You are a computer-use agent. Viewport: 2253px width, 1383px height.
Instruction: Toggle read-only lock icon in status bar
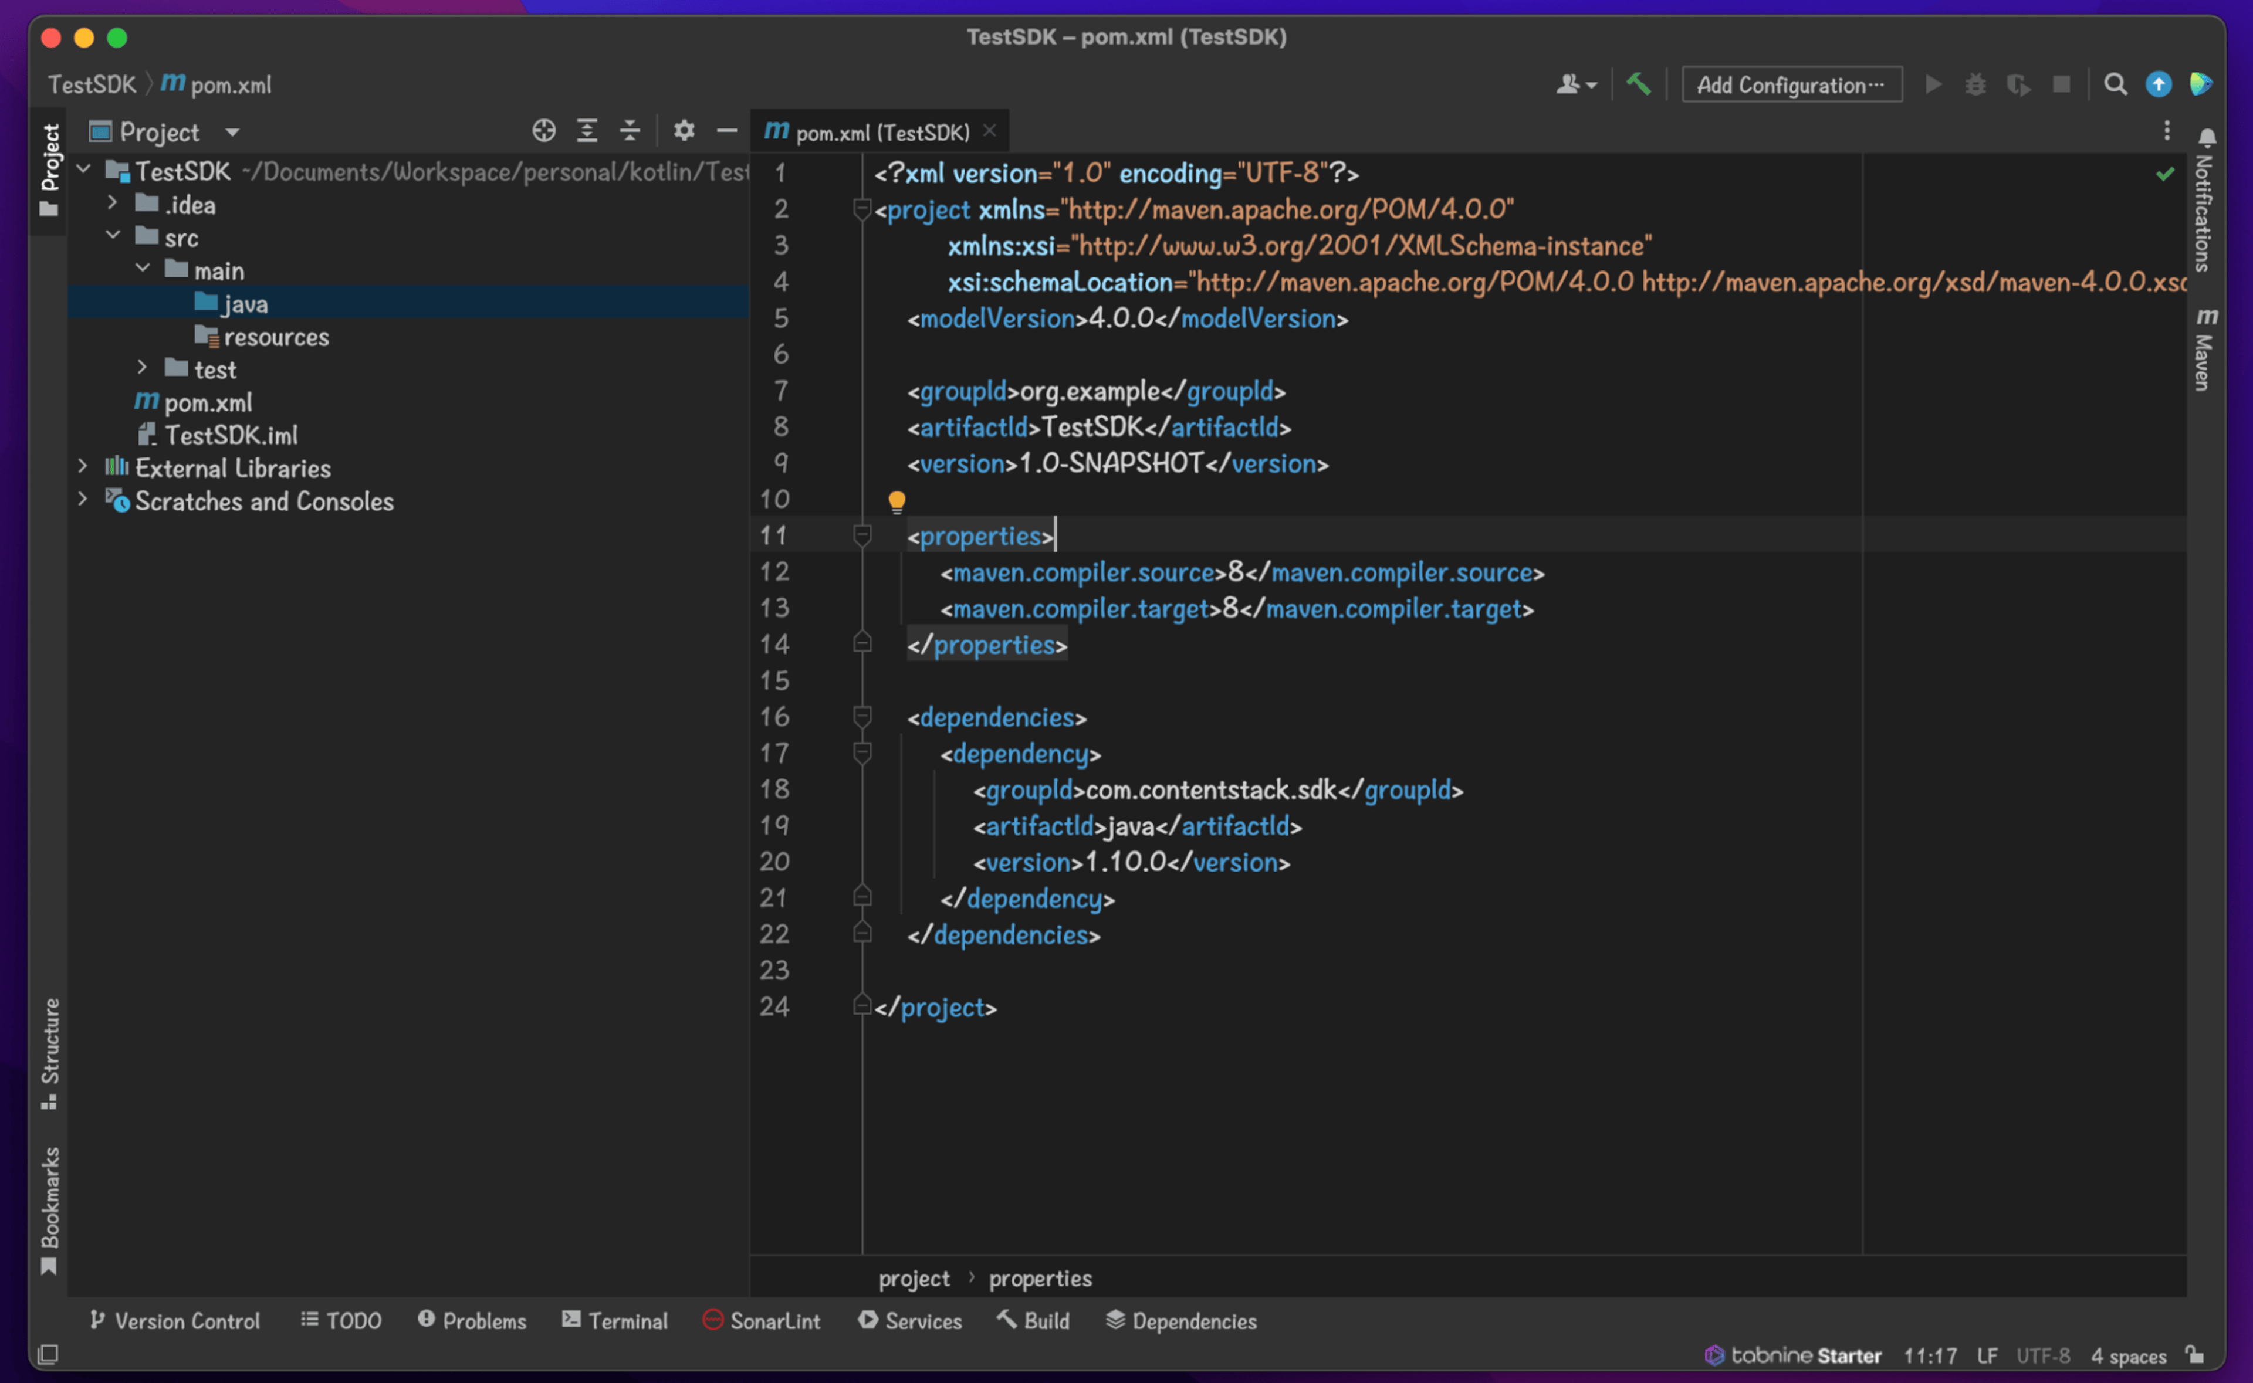click(2194, 1355)
